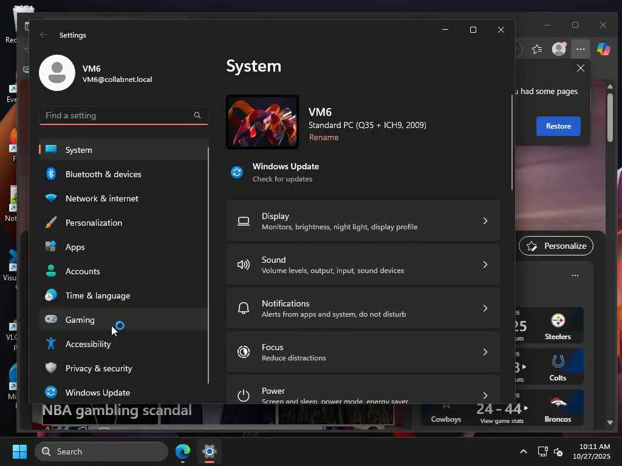Dismiss the Edge restore pages popup

580,68
